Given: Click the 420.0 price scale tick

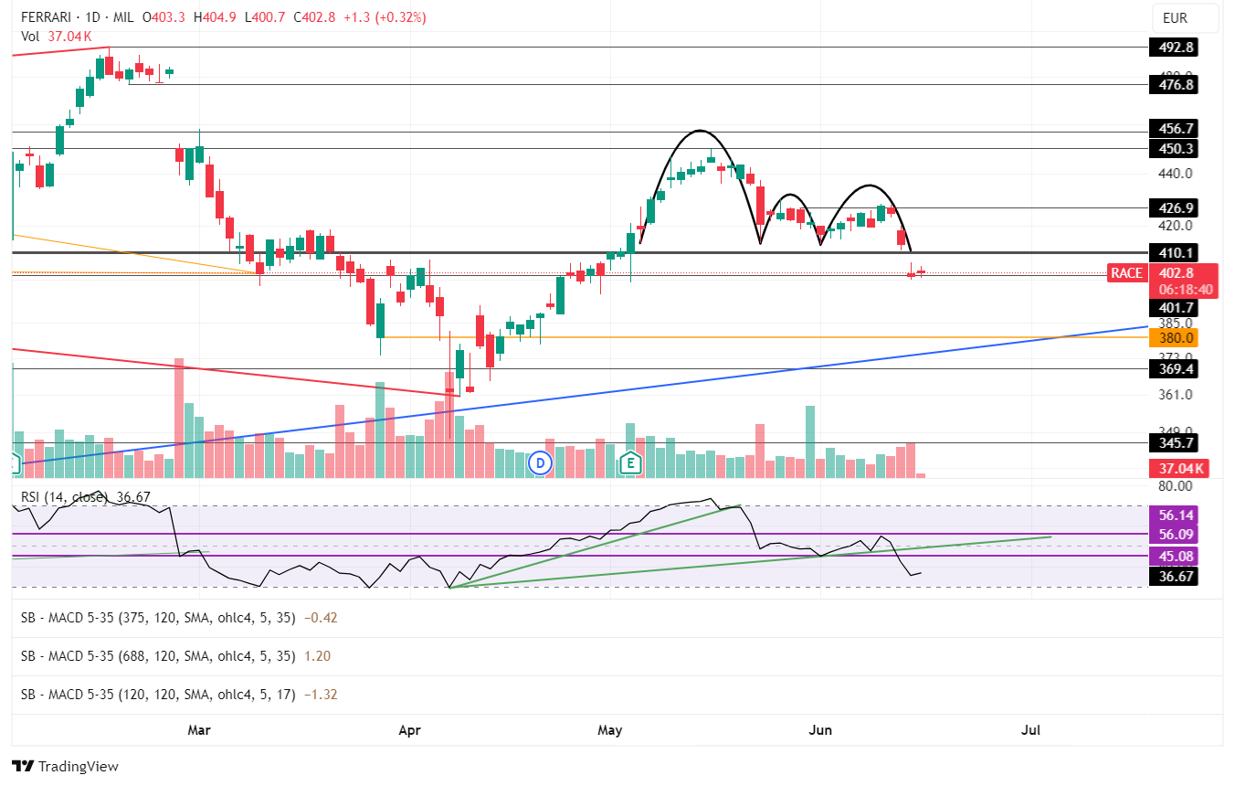Looking at the screenshot, I should [1175, 226].
